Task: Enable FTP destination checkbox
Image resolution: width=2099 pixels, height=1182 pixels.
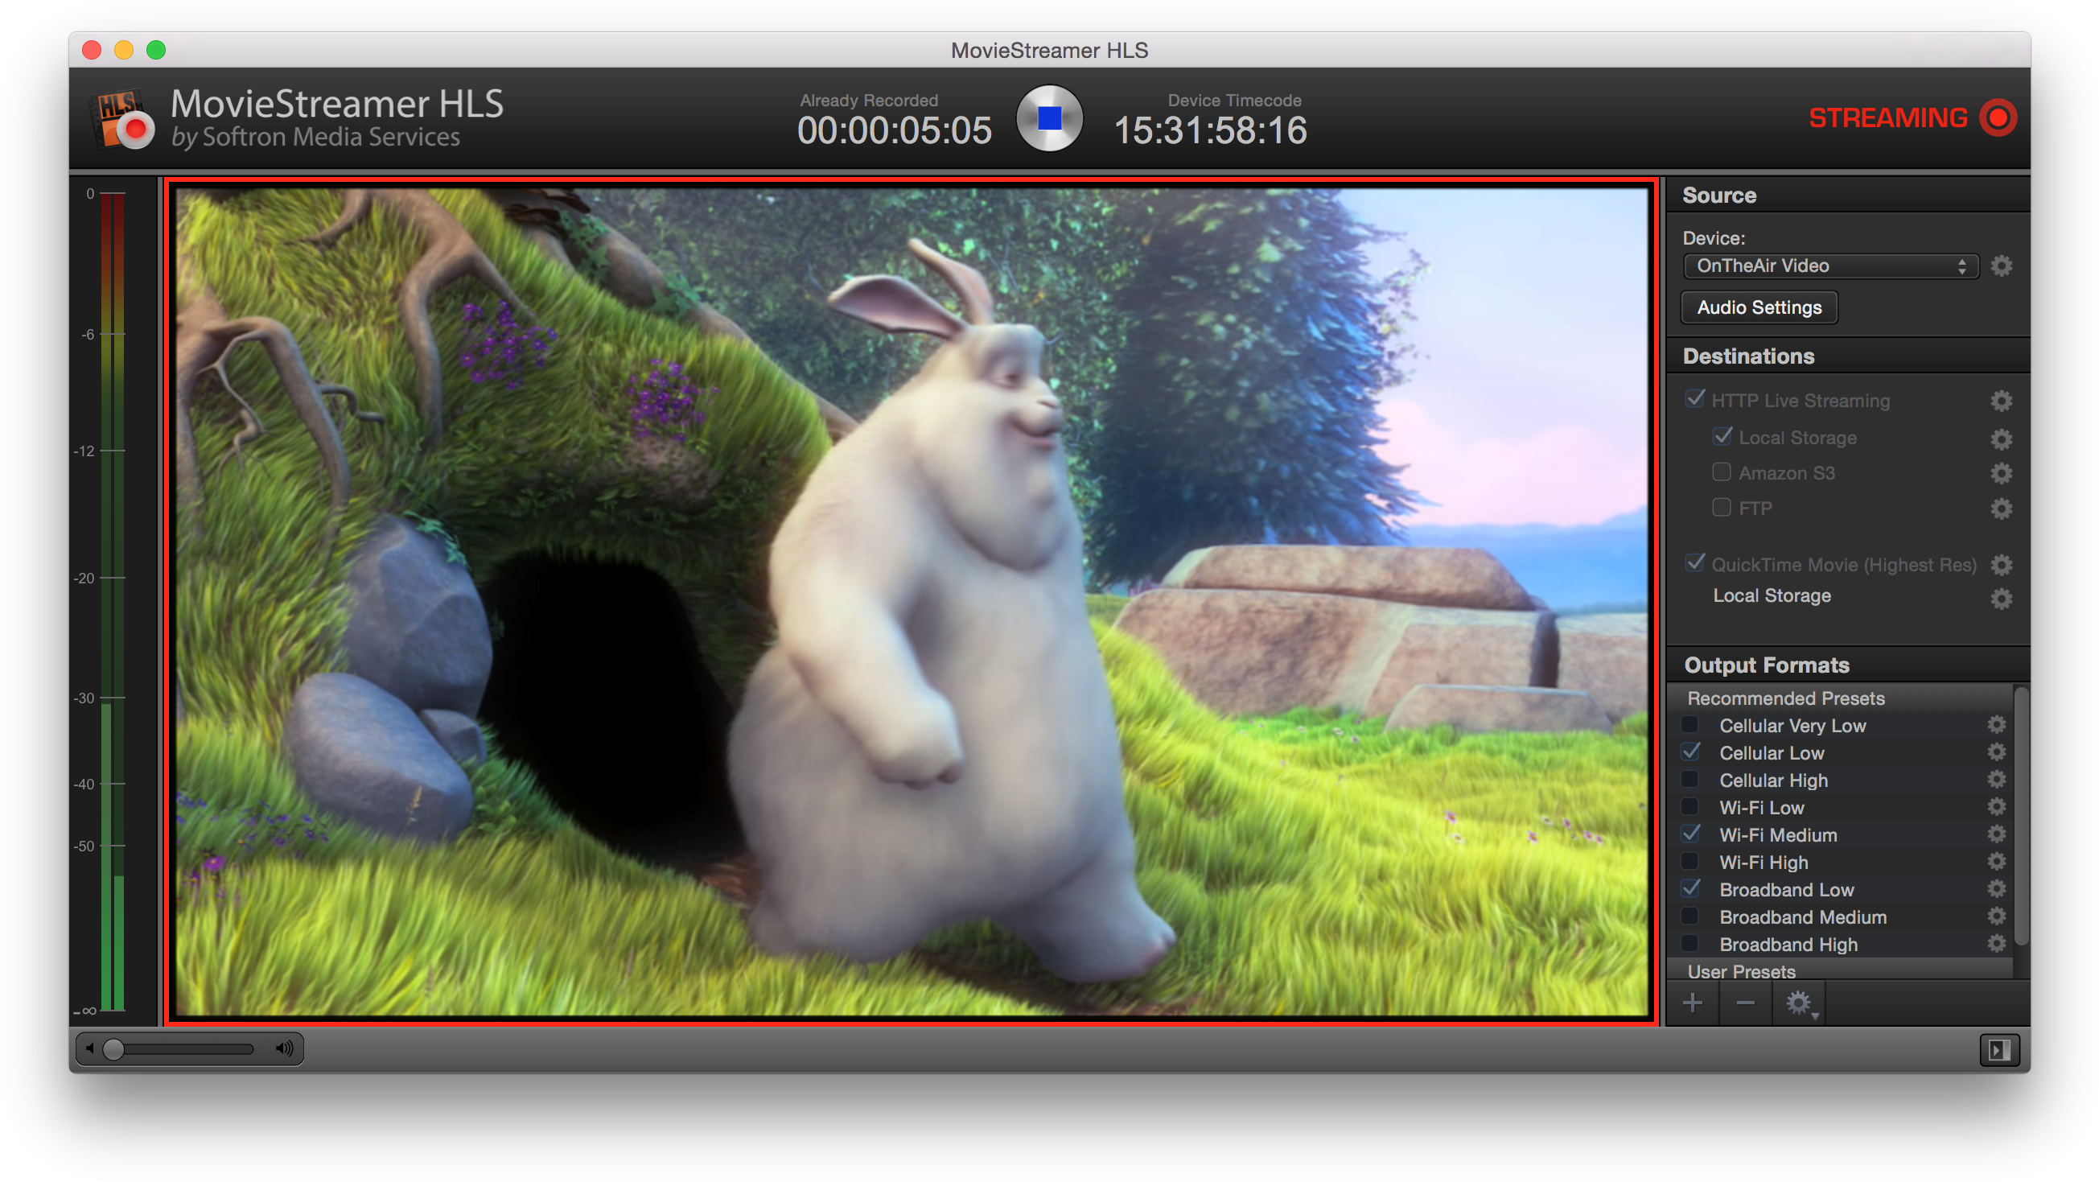Action: tap(1721, 507)
